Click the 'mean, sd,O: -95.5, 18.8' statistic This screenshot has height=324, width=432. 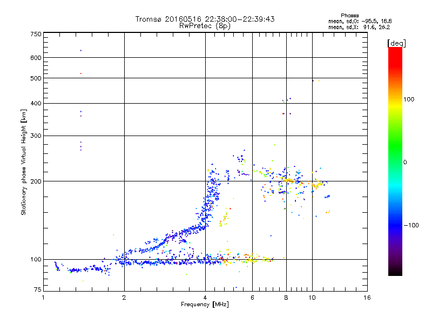(x=360, y=21)
